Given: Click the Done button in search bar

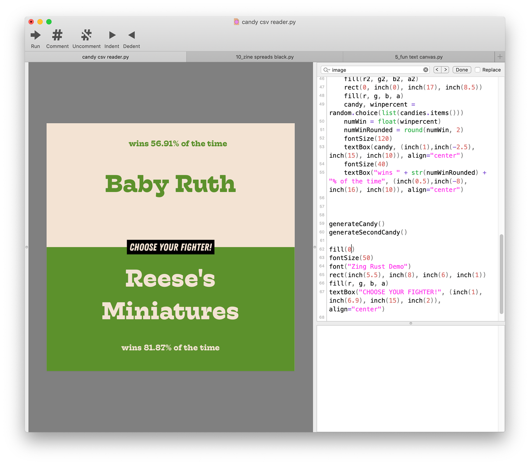Looking at the screenshot, I should [462, 70].
